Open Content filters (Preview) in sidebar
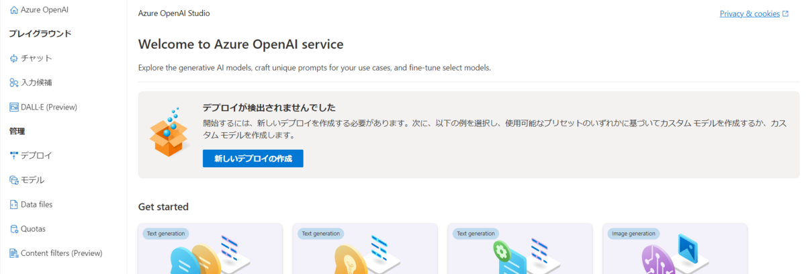The width and height of the screenshot is (806, 274). pyautogui.click(x=63, y=253)
